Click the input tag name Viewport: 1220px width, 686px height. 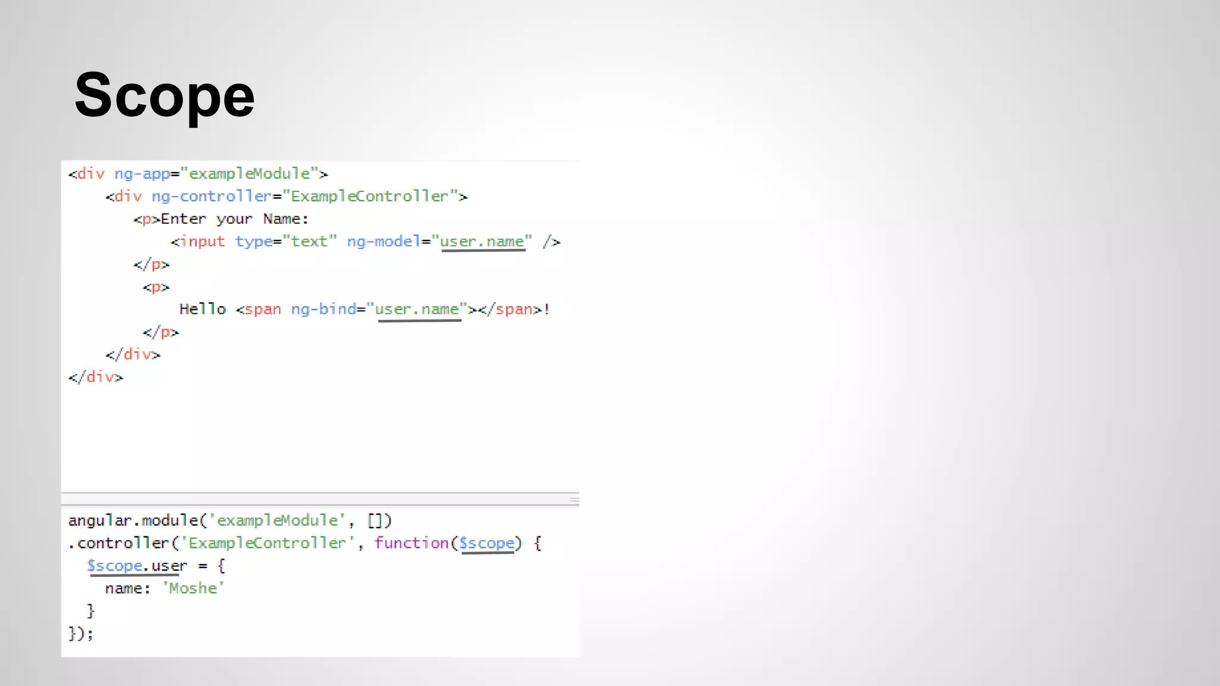click(202, 242)
